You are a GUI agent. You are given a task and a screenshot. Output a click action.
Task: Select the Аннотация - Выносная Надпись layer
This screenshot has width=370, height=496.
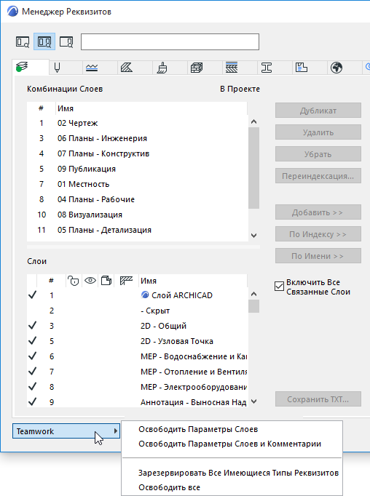coord(137,402)
